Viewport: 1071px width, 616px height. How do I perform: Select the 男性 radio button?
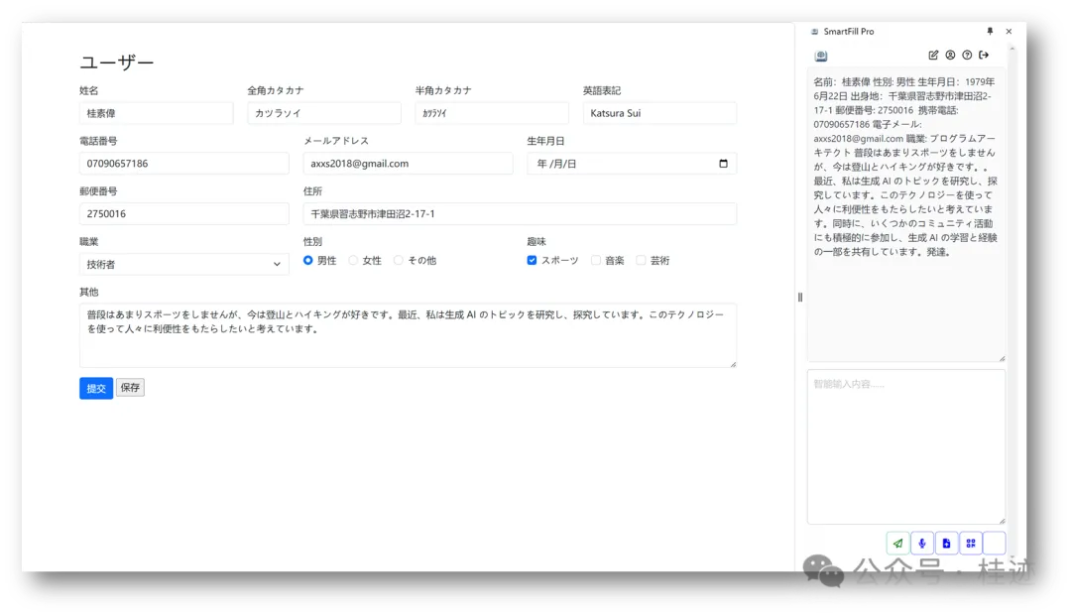click(x=308, y=260)
